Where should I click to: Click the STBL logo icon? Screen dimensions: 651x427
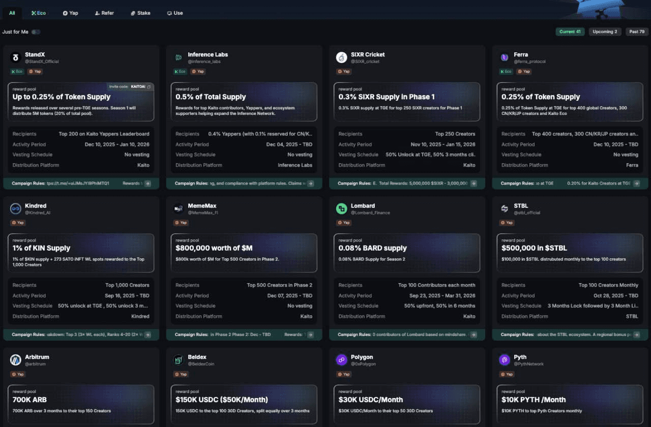(505, 209)
